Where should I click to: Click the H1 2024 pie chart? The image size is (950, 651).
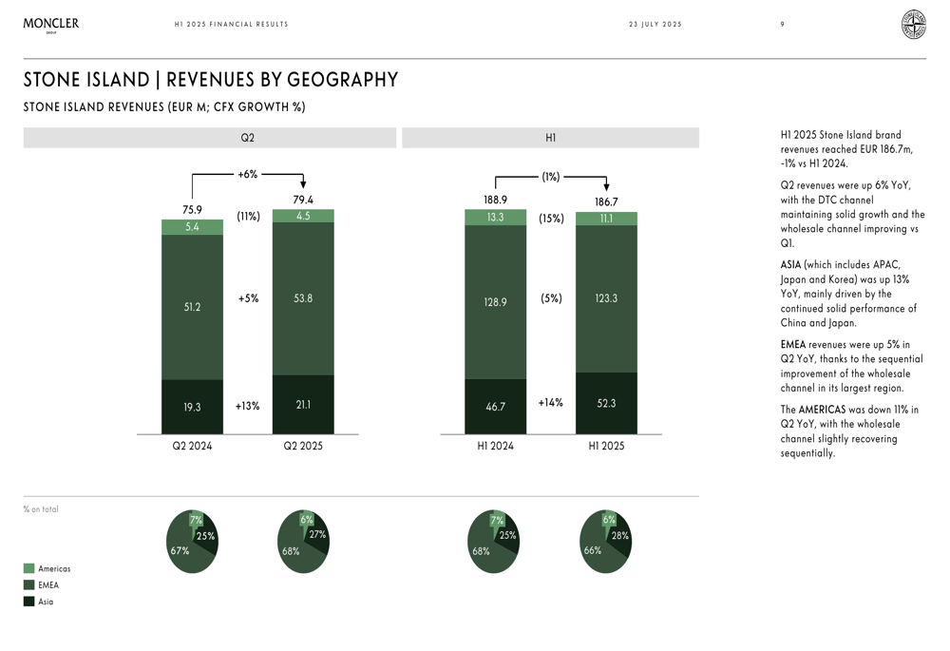pos(493,542)
